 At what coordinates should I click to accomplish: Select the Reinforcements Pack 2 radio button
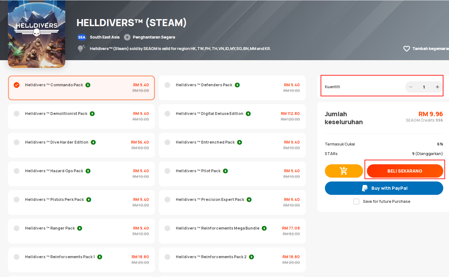click(x=167, y=257)
